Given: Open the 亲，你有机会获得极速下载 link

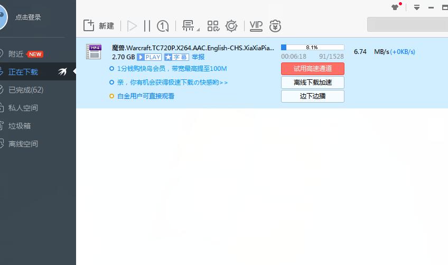Looking at the screenshot, I should [x=172, y=83].
